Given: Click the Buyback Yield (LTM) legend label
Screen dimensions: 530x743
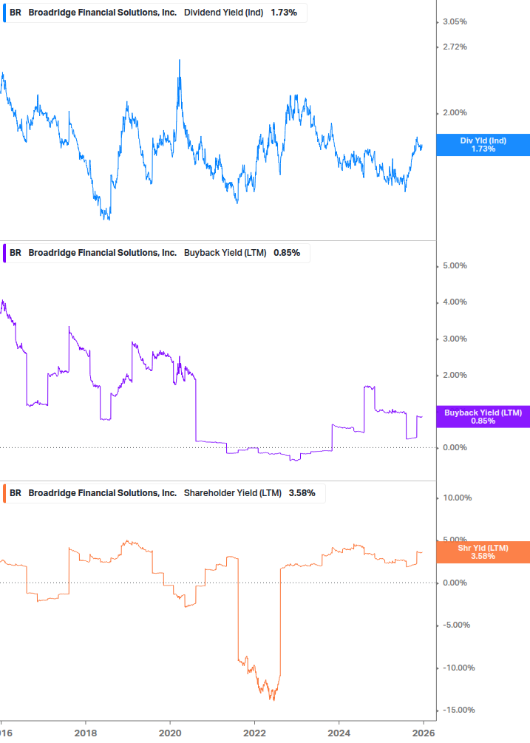Looking at the screenshot, I should [x=225, y=253].
